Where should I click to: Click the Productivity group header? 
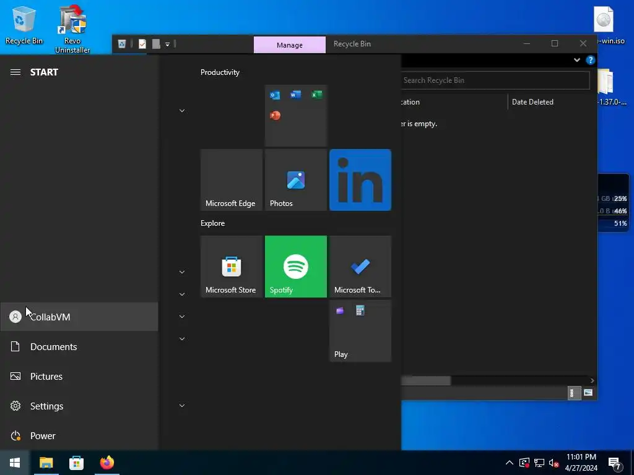[x=220, y=72]
